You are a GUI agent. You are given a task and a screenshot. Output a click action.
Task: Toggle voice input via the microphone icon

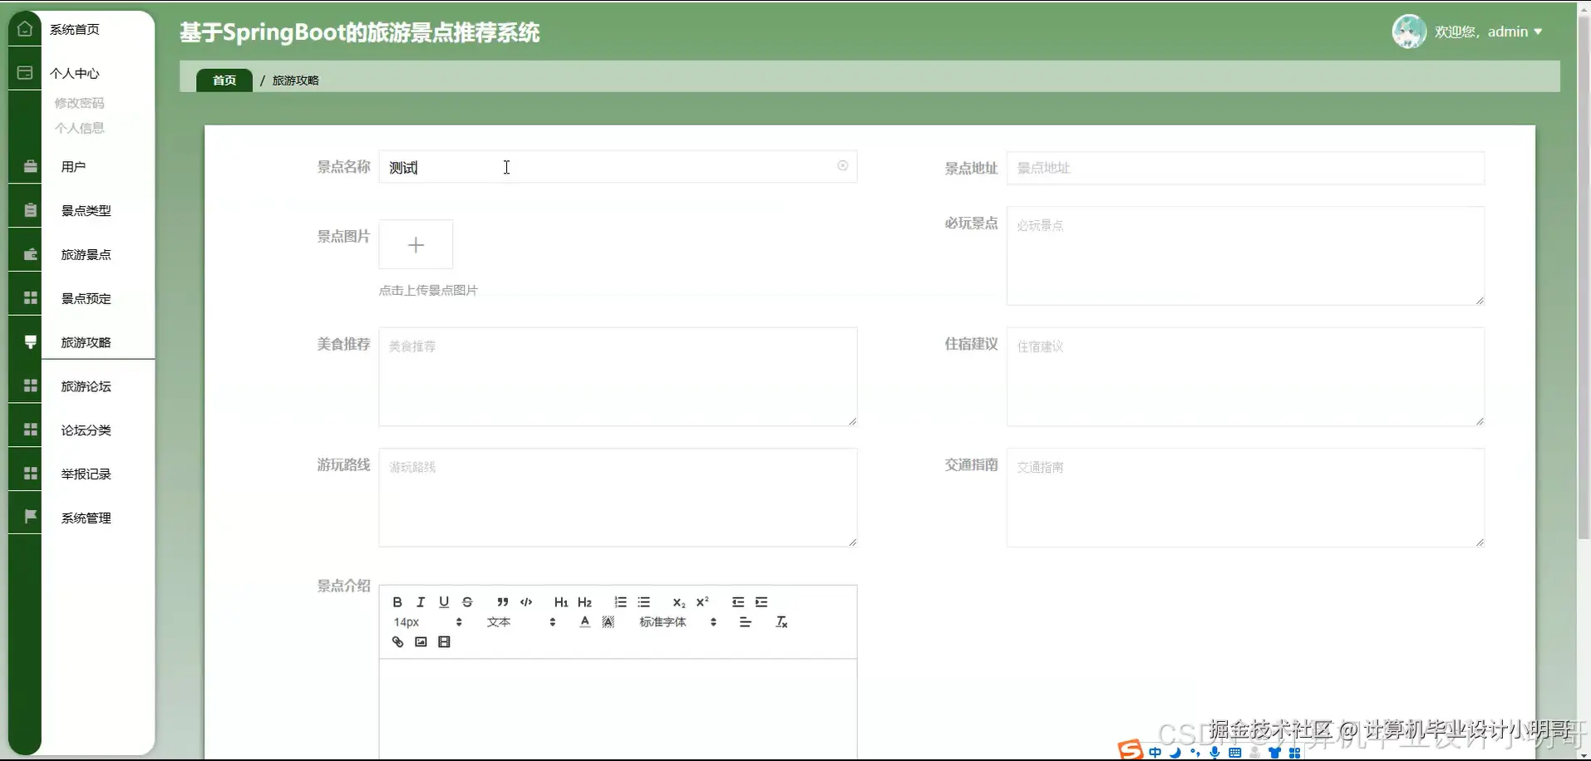coord(1214,752)
